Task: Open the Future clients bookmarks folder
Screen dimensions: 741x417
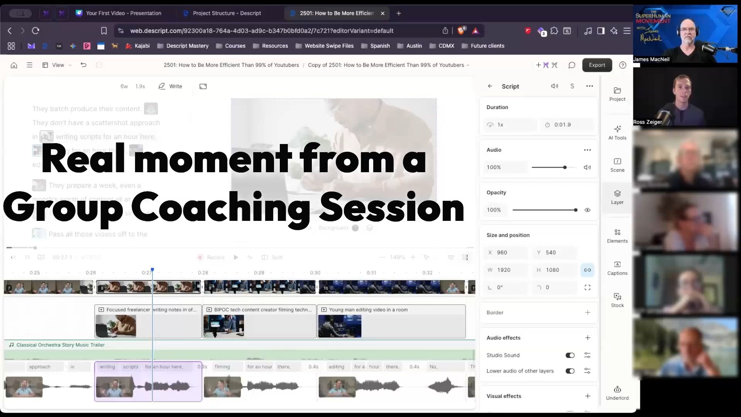Action: tap(483, 46)
